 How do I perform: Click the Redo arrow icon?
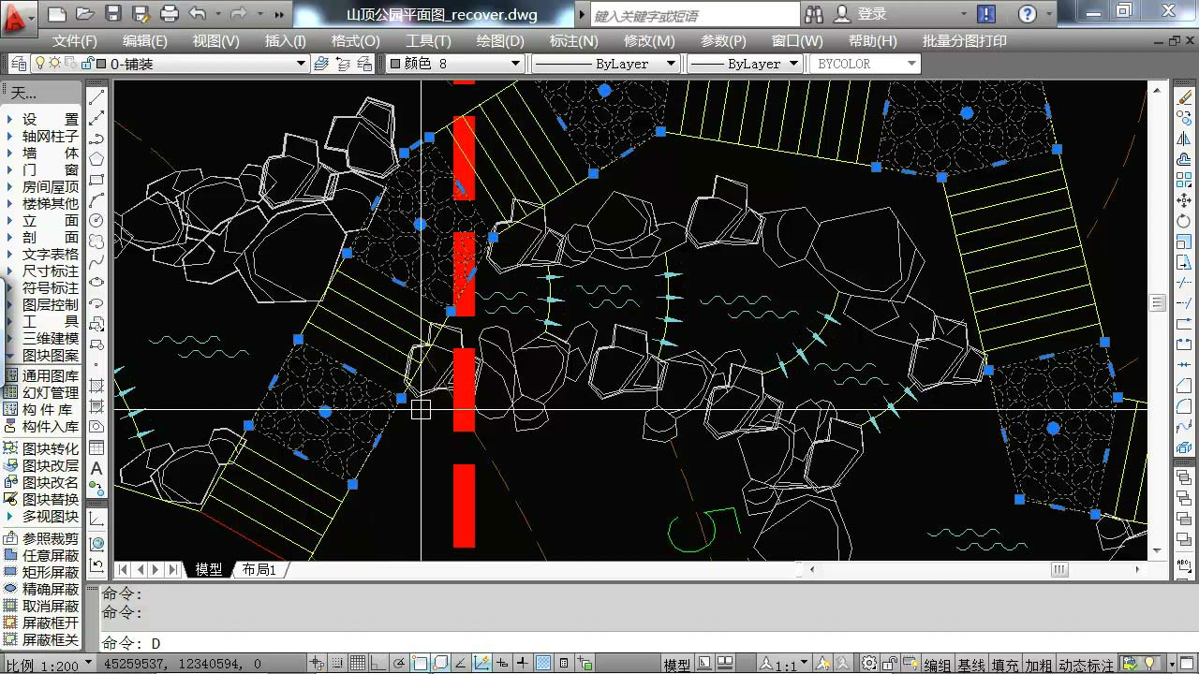(x=239, y=14)
